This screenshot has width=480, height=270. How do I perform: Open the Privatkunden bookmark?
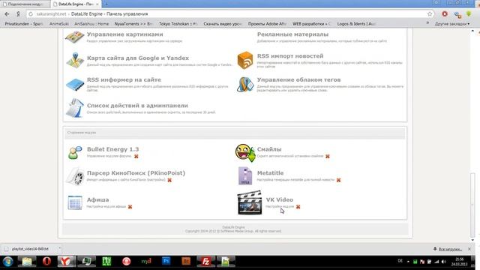pyautogui.click(x=24, y=24)
